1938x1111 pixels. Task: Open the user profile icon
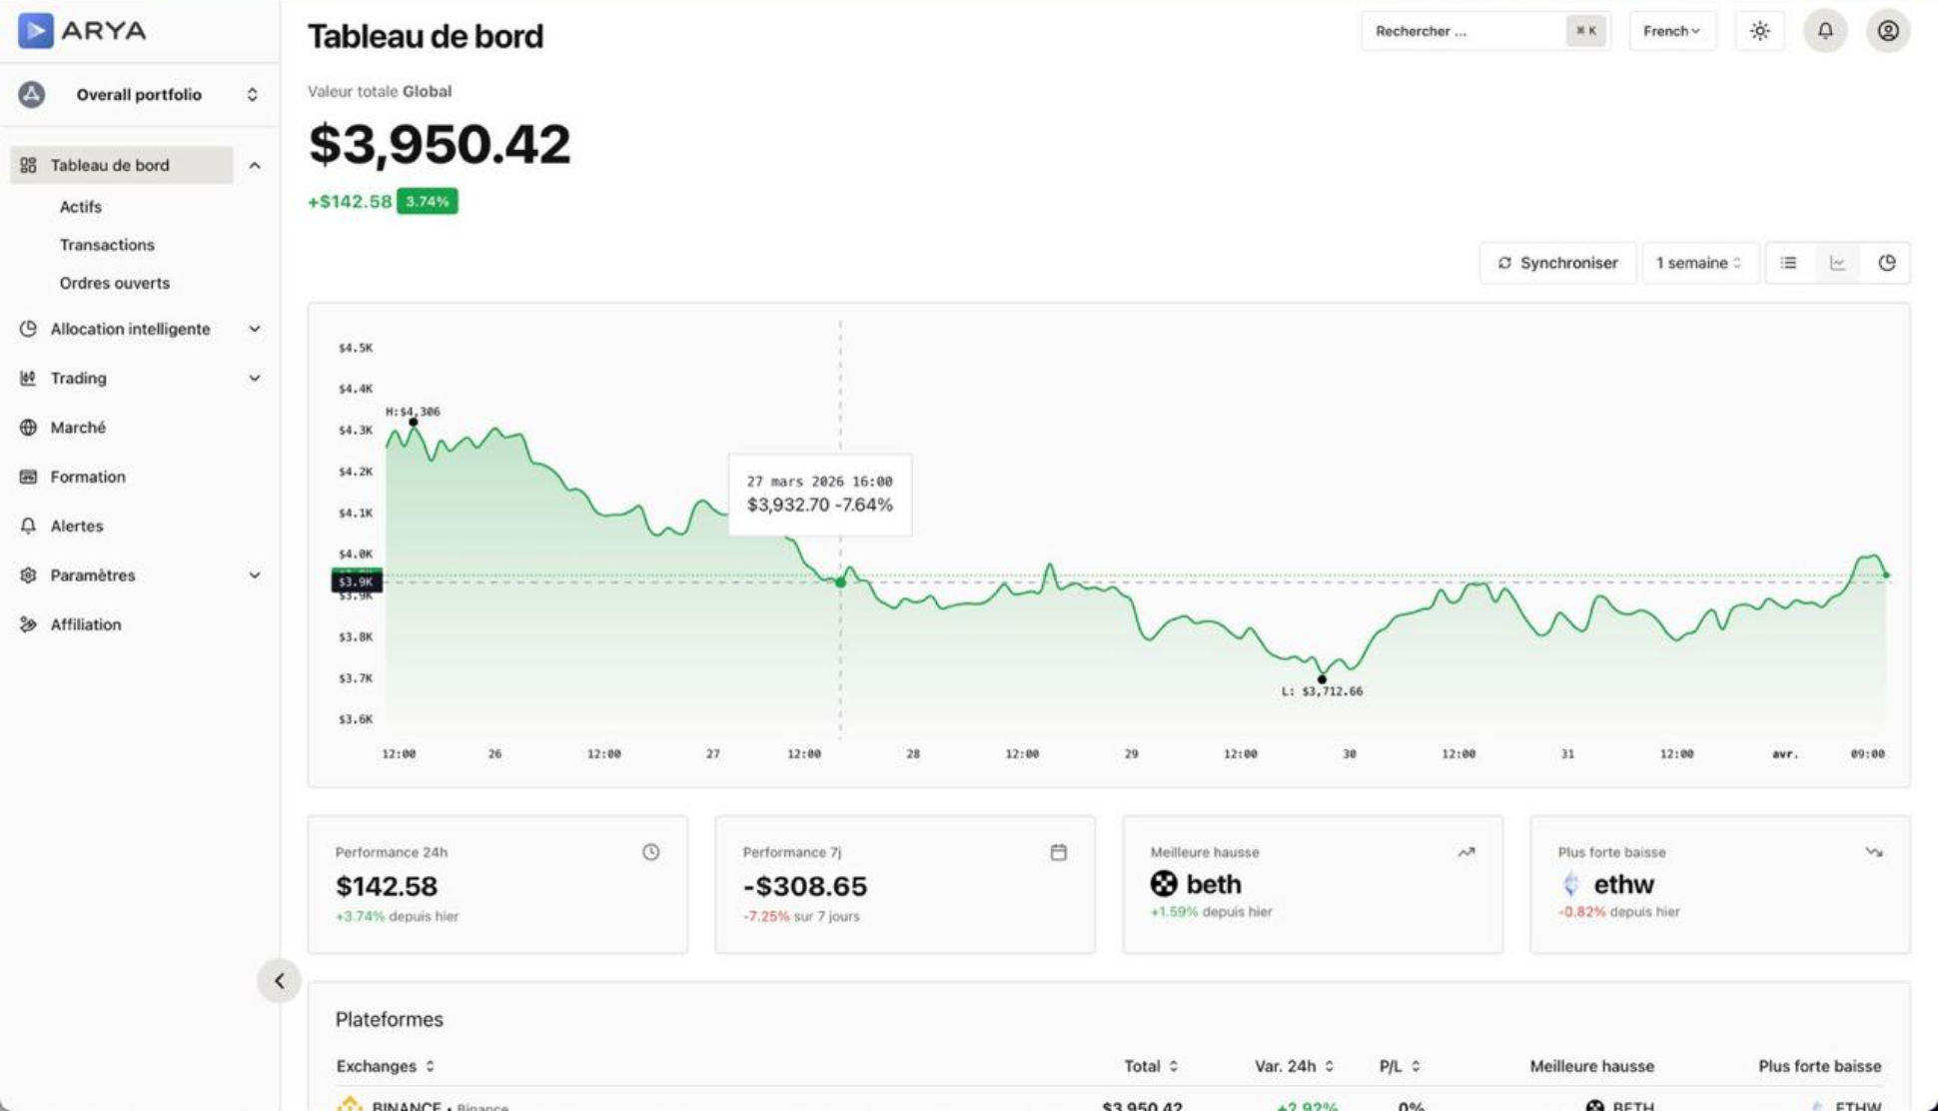pyautogui.click(x=1887, y=31)
